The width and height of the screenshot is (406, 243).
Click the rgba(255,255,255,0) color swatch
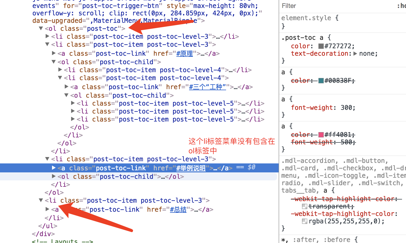point(304,221)
